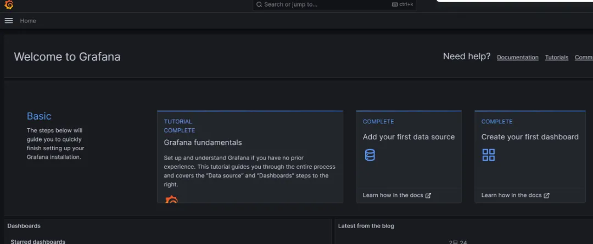Open the Community help link

pos(584,58)
